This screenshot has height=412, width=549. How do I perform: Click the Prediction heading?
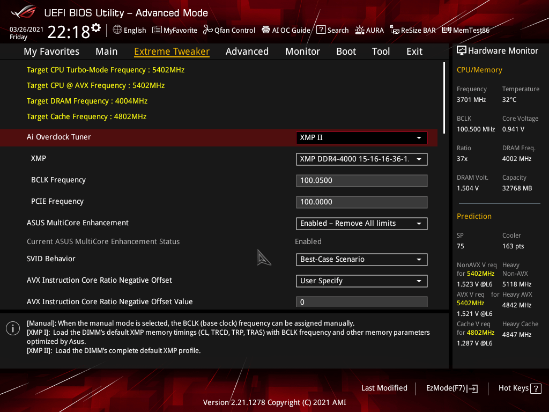tap(474, 217)
